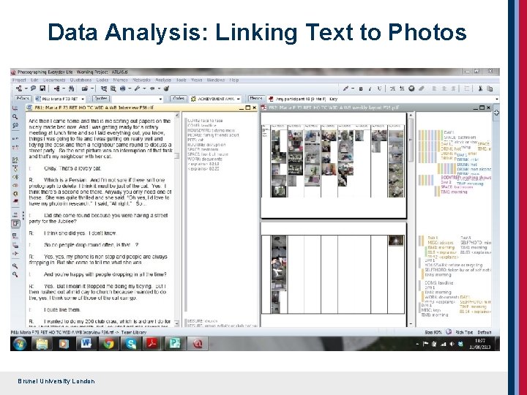
Task: Expand the arrow next to printer icon
Action: pyautogui.click(x=91, y=89)
